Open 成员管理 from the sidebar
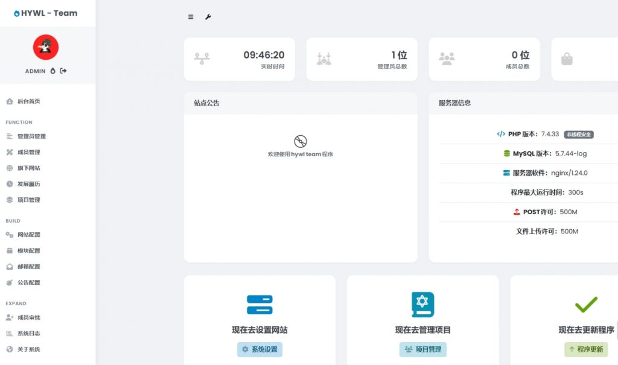Image resolution: width=618 pixels, height=365 pixels. [27, 152]
